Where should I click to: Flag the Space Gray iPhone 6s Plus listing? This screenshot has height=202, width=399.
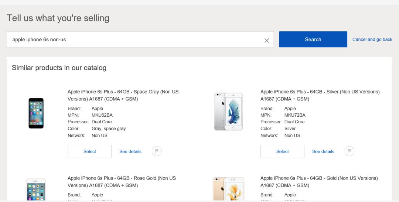(157, 151)
